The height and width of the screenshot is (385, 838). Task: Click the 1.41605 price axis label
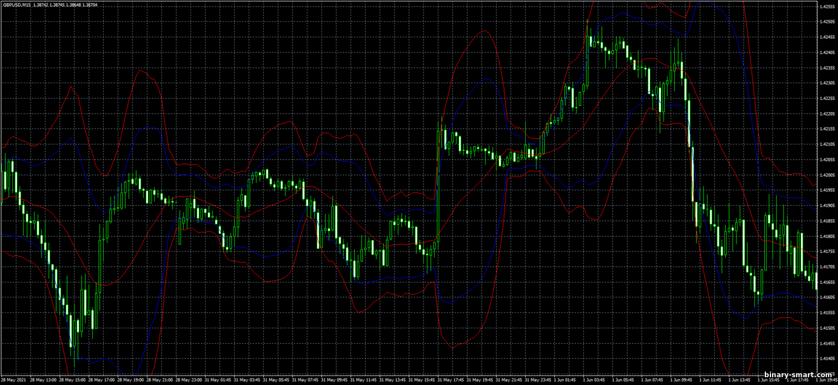pos(827,297)
